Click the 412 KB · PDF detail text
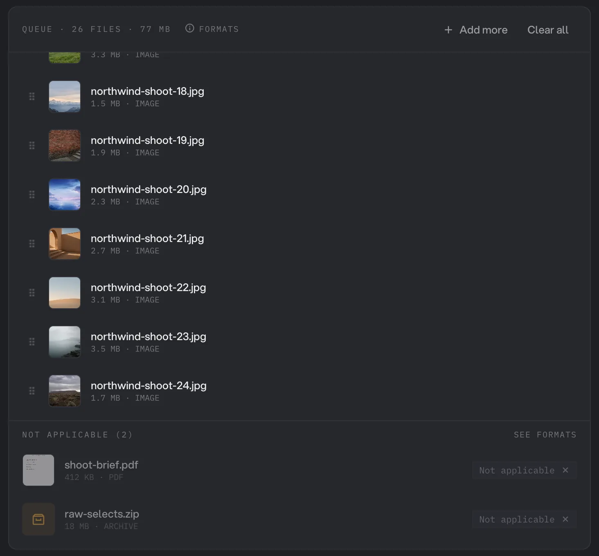The height and width of the screenshot is (556, 599). [94, 477]
